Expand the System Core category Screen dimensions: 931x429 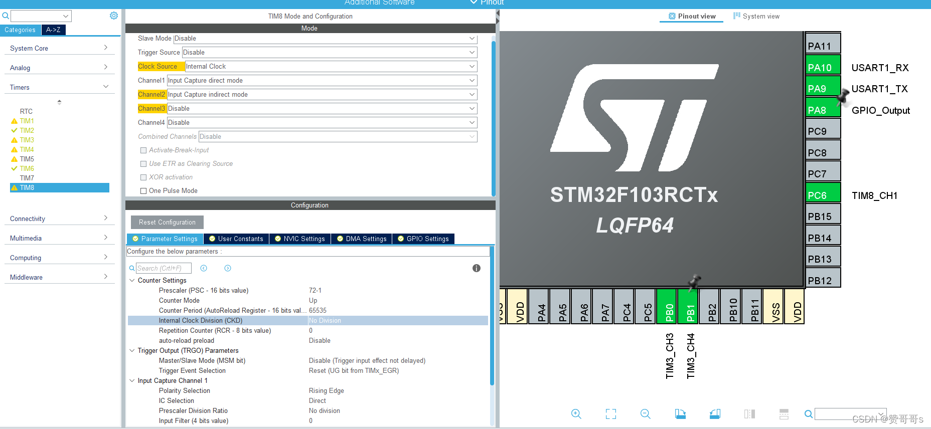[59, 48]
